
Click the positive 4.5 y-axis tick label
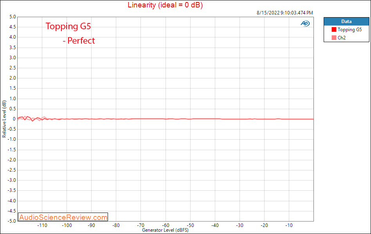(x=13, y=27)
